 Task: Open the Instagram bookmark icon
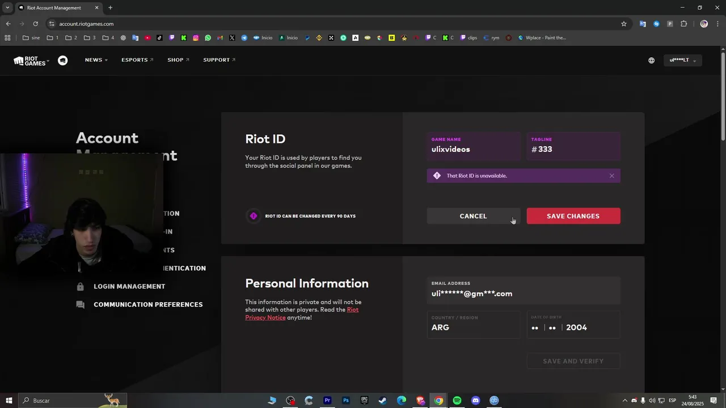coord(196,38)
